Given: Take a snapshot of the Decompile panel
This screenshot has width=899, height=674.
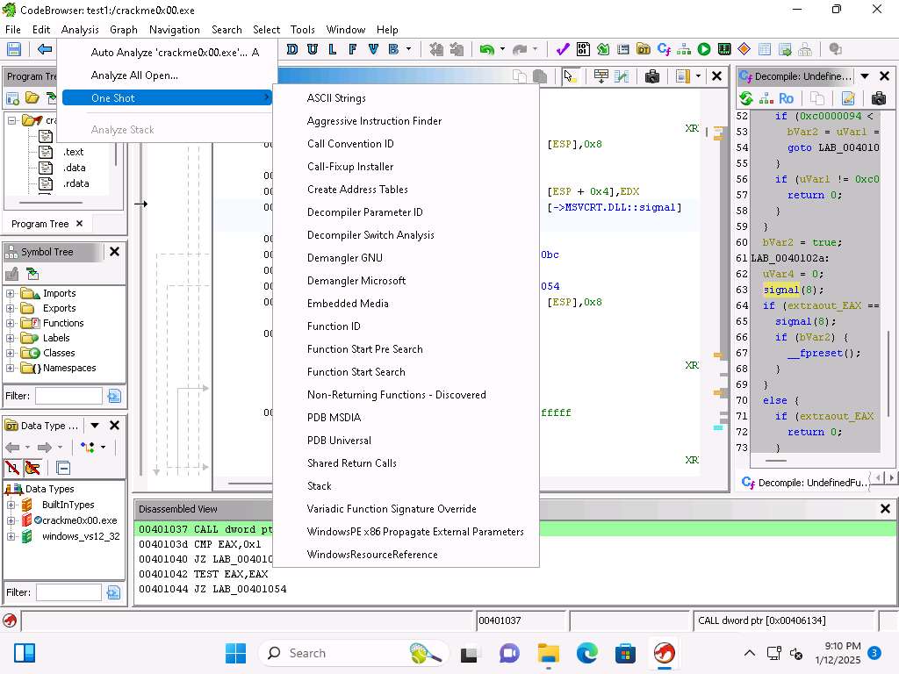Looking at the screenshot, I should [878, 98].
